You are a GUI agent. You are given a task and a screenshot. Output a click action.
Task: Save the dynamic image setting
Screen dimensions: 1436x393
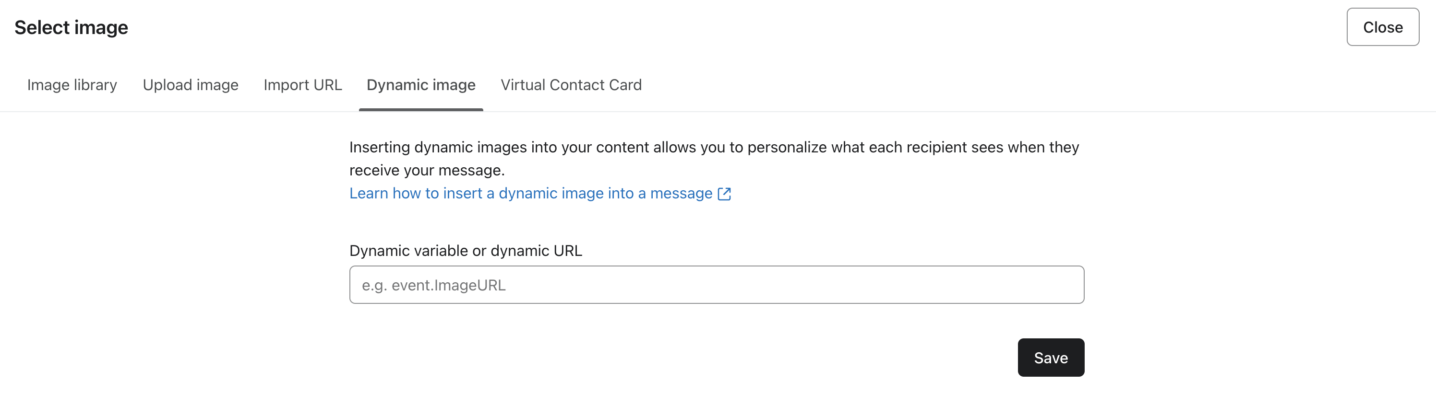click(1051, 358)
